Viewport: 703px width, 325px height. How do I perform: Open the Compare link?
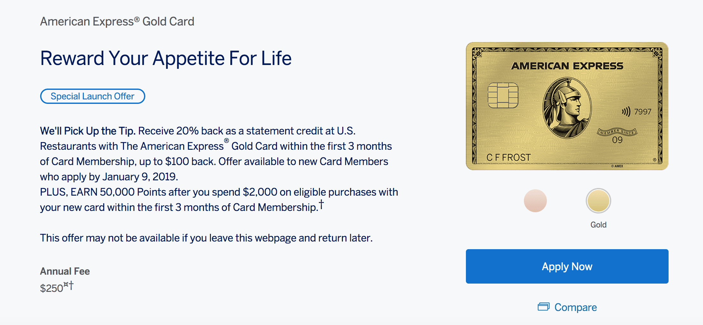click(575, 307)
